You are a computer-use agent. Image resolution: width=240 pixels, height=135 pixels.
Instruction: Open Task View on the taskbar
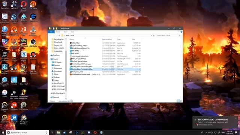click(x=52, y=132)
